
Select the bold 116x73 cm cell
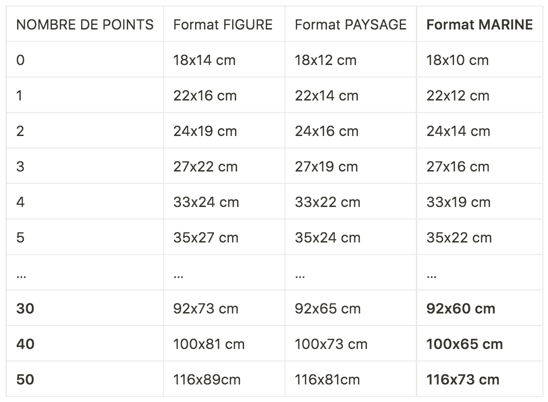click(x=463, y=379)
